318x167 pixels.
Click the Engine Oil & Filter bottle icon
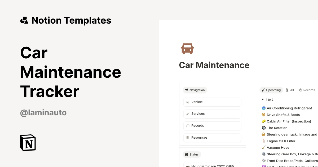[263, 141]
